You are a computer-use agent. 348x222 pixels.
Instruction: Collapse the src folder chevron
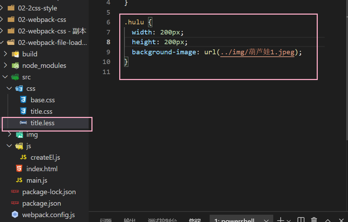click(5, 77)
